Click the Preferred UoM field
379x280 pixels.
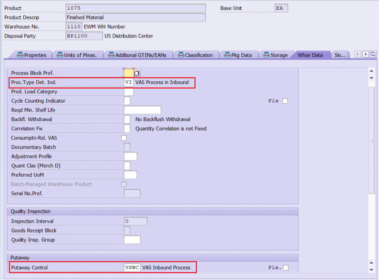(131, 175)
